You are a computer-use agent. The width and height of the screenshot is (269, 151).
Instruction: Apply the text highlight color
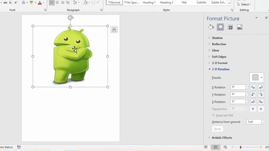point(32,3)
